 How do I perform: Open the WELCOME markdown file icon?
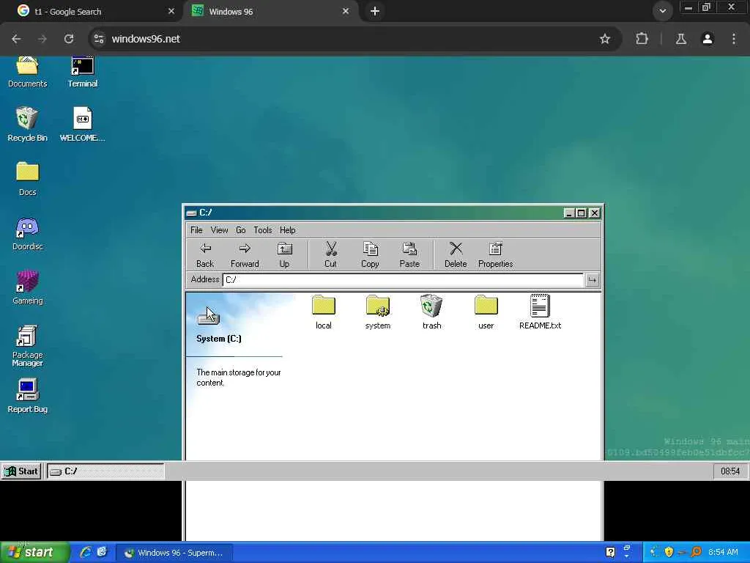click(x=82, y=124)
